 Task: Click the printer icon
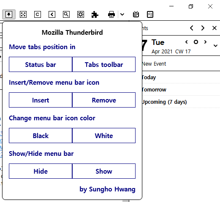[x=111, y=14]
